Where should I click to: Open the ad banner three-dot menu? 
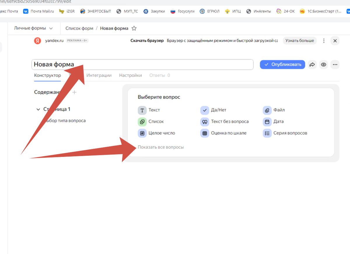(324, 41)
